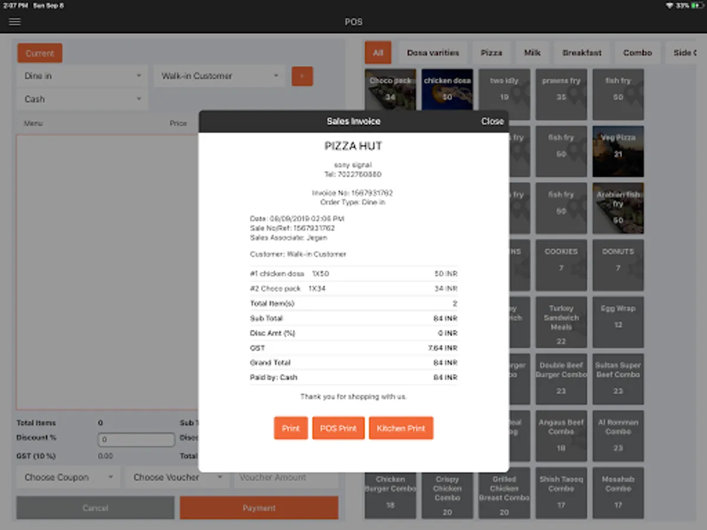Select the Breakfast category tab
The height and width of the screenshot is (530, 707).
[x=582, y=52]
